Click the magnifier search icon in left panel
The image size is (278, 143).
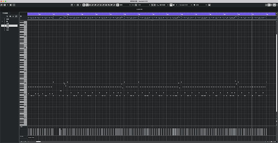pyautogui.click(x=16, y=16)
